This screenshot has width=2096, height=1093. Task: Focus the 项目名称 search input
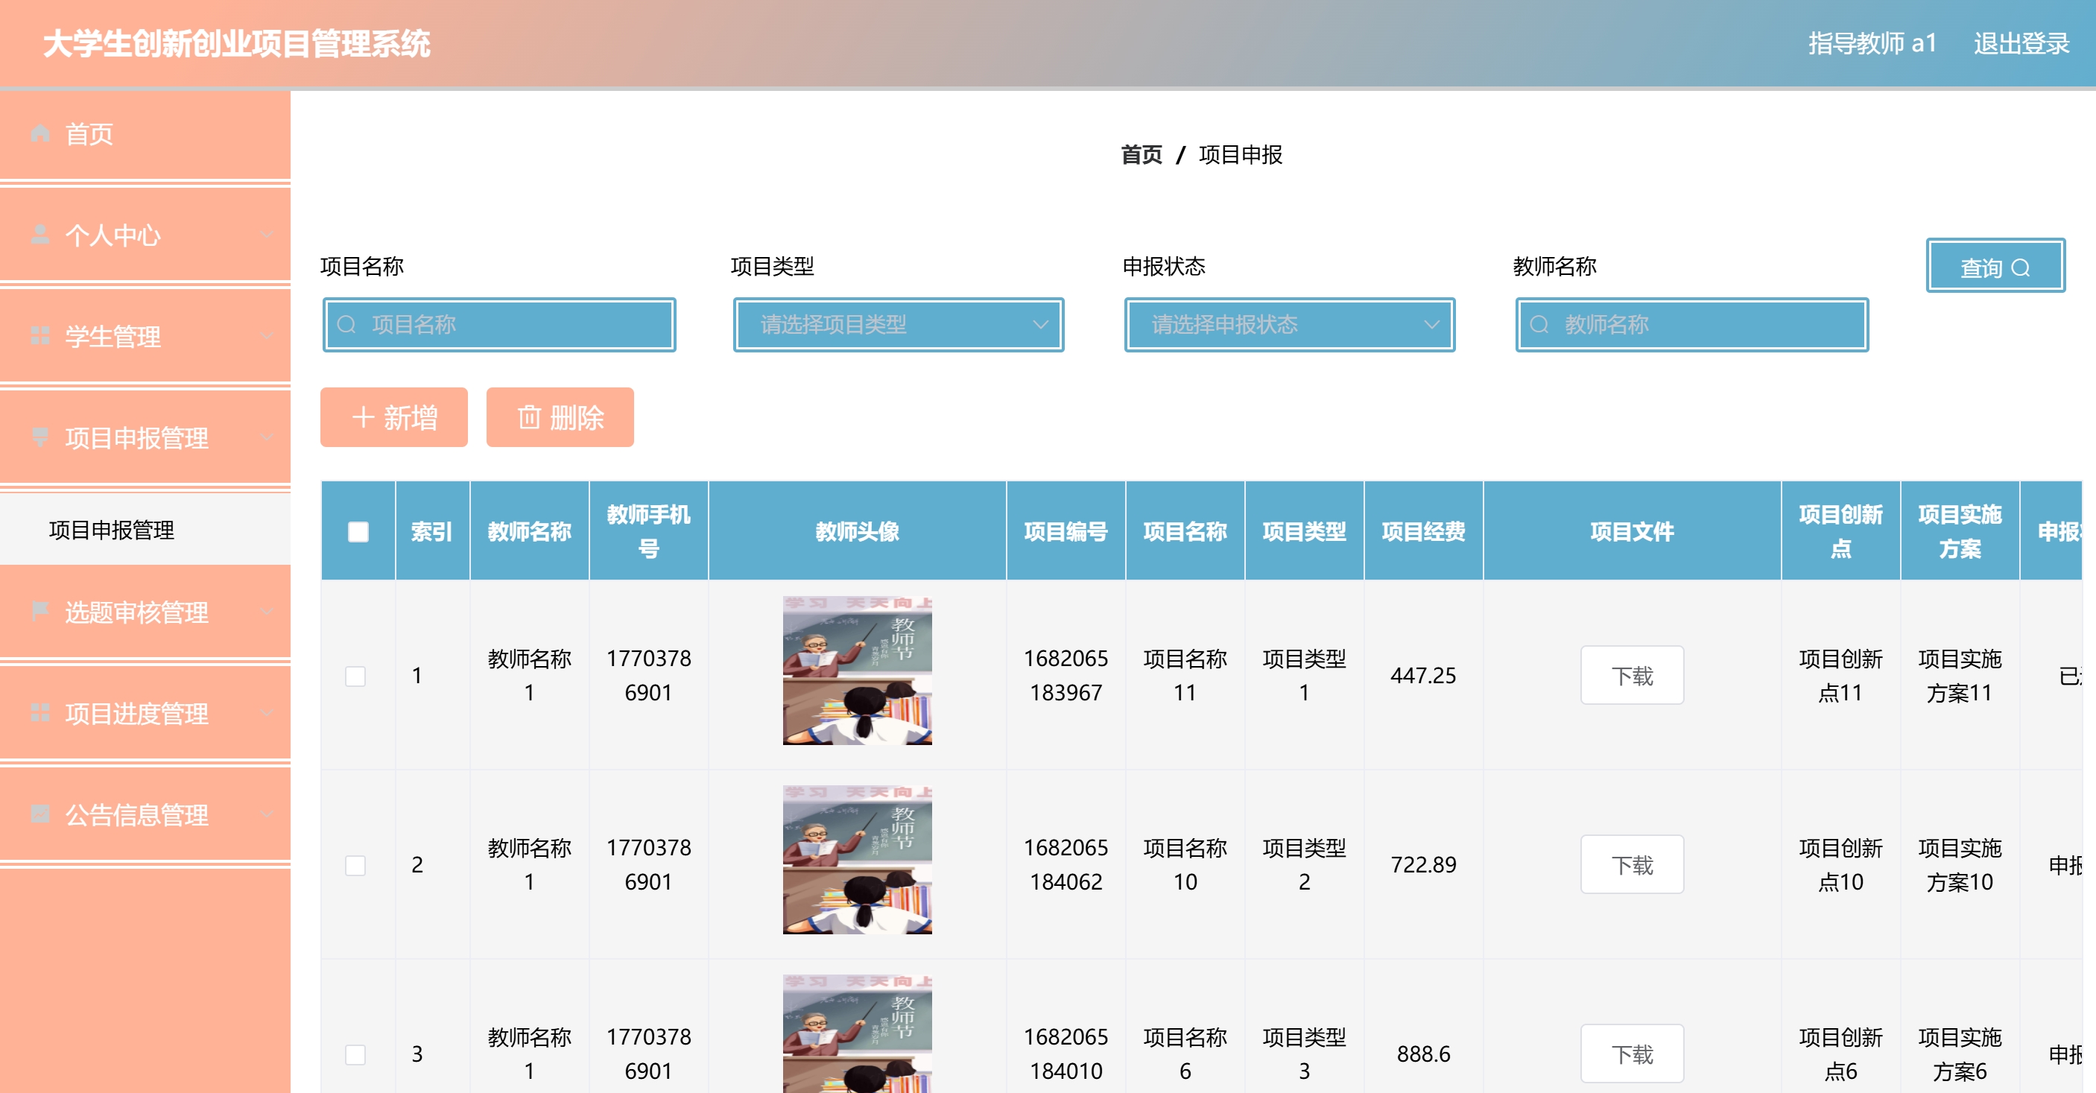tap(499, 325)
